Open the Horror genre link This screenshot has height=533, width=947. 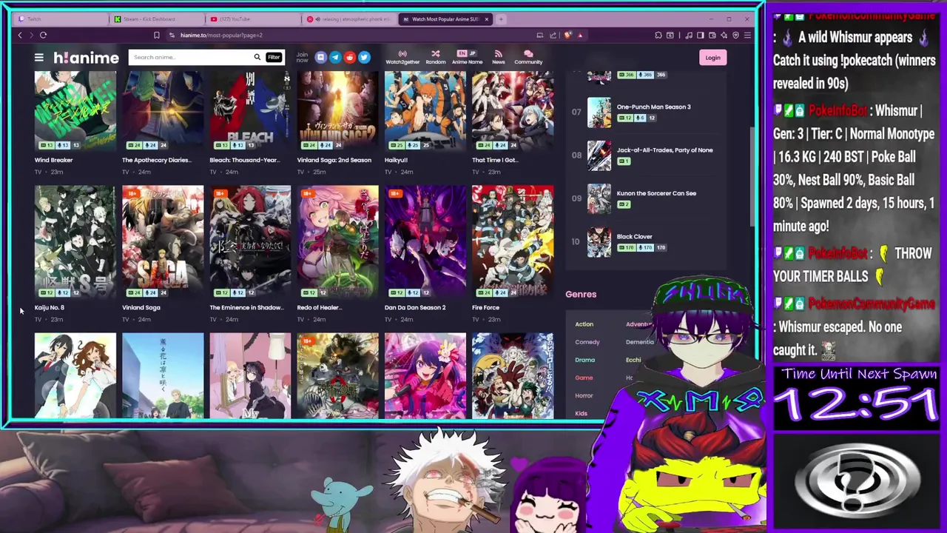(584, 395)
